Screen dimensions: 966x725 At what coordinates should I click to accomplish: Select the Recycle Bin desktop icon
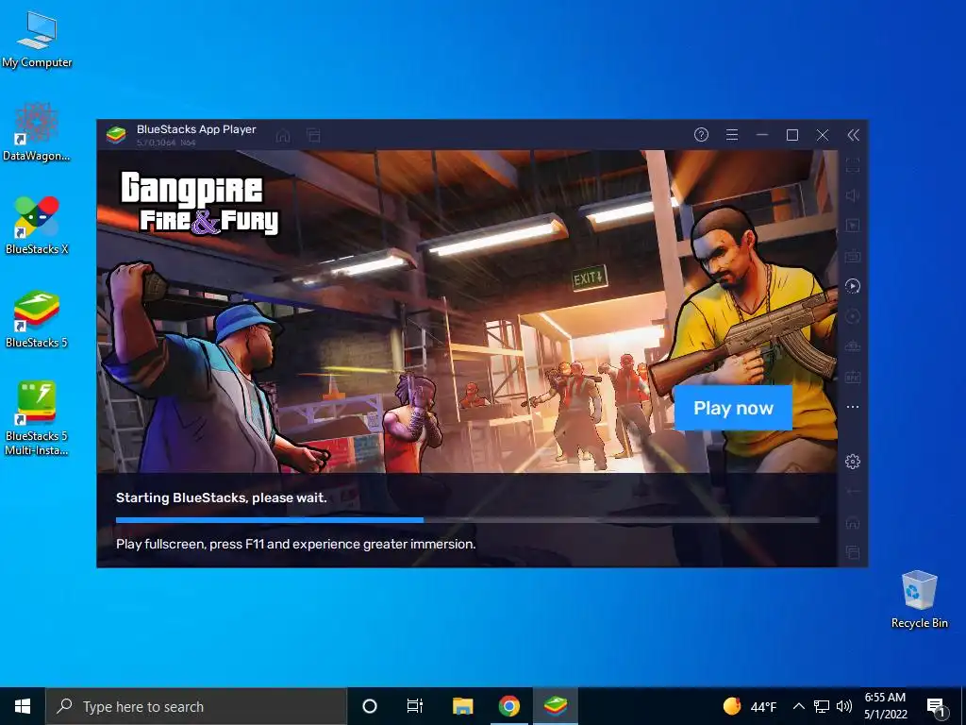tap(919, 599)
